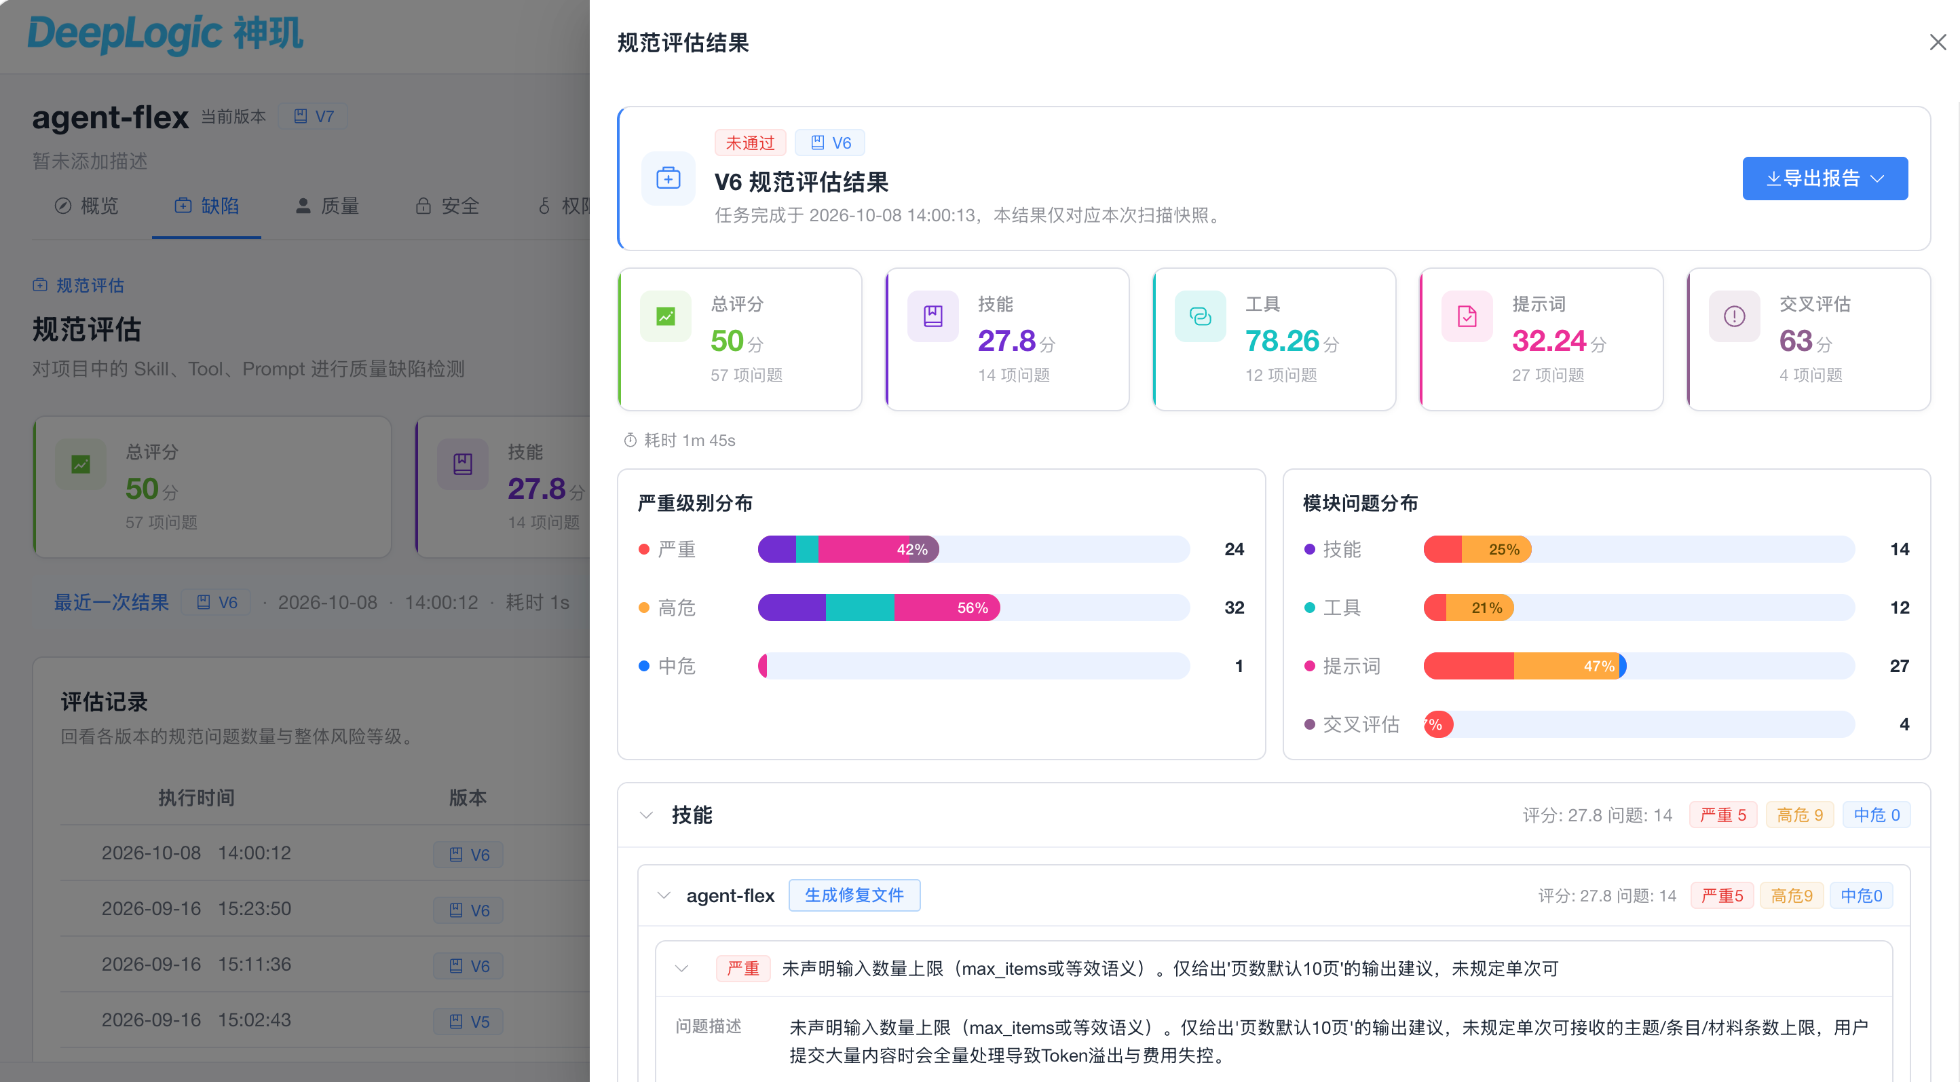
Task: Click the V7 current version tag
Action: 314,117
